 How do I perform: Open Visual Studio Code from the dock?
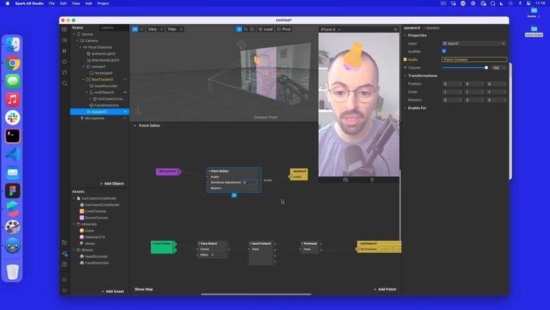[13, 154]
